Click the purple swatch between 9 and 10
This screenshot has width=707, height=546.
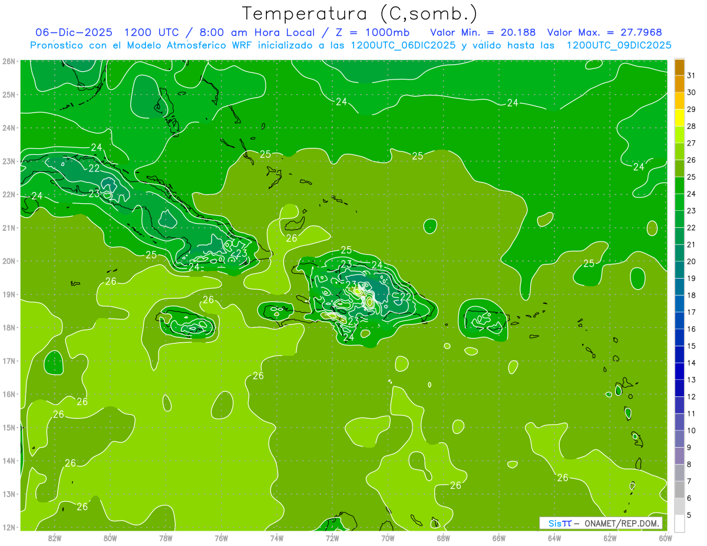(679, 439)
